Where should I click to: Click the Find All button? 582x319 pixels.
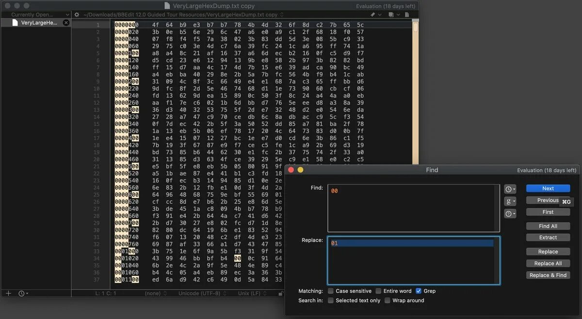click(x=548, y=226)
